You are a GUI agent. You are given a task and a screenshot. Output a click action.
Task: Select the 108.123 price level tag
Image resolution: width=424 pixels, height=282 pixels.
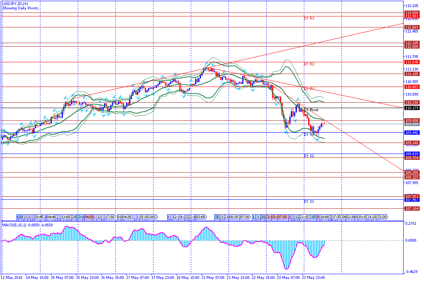[x=412, y=177]
